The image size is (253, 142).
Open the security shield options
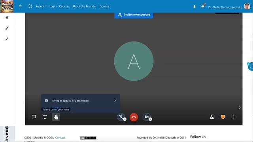pos(223,117)
